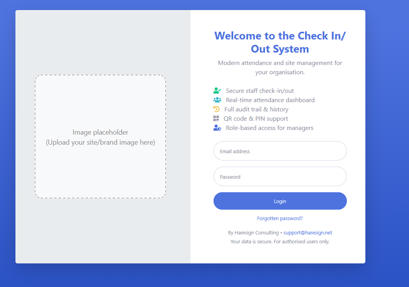Click the 'Modern attendance and site management' subtitle
This screenshot has width=409, height=287.
(x=280, y=68)
